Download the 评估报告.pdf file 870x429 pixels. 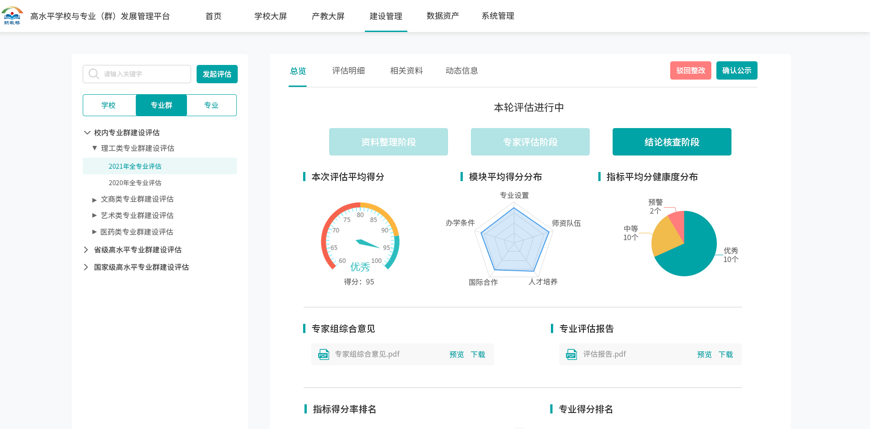(x=726, y=354)
